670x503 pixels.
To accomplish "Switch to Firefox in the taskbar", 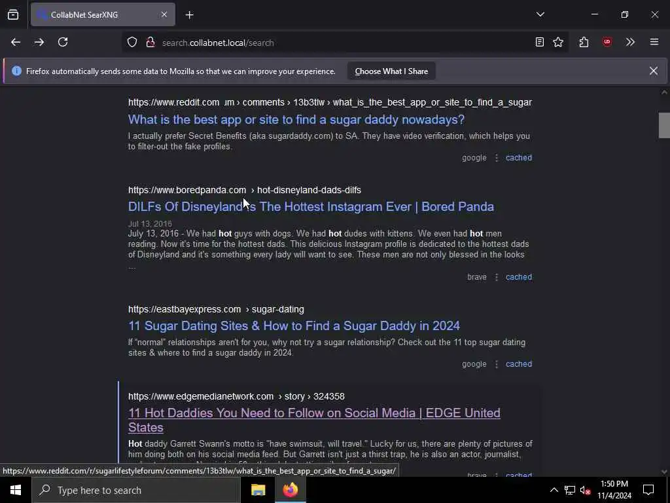I will point(290,490).
